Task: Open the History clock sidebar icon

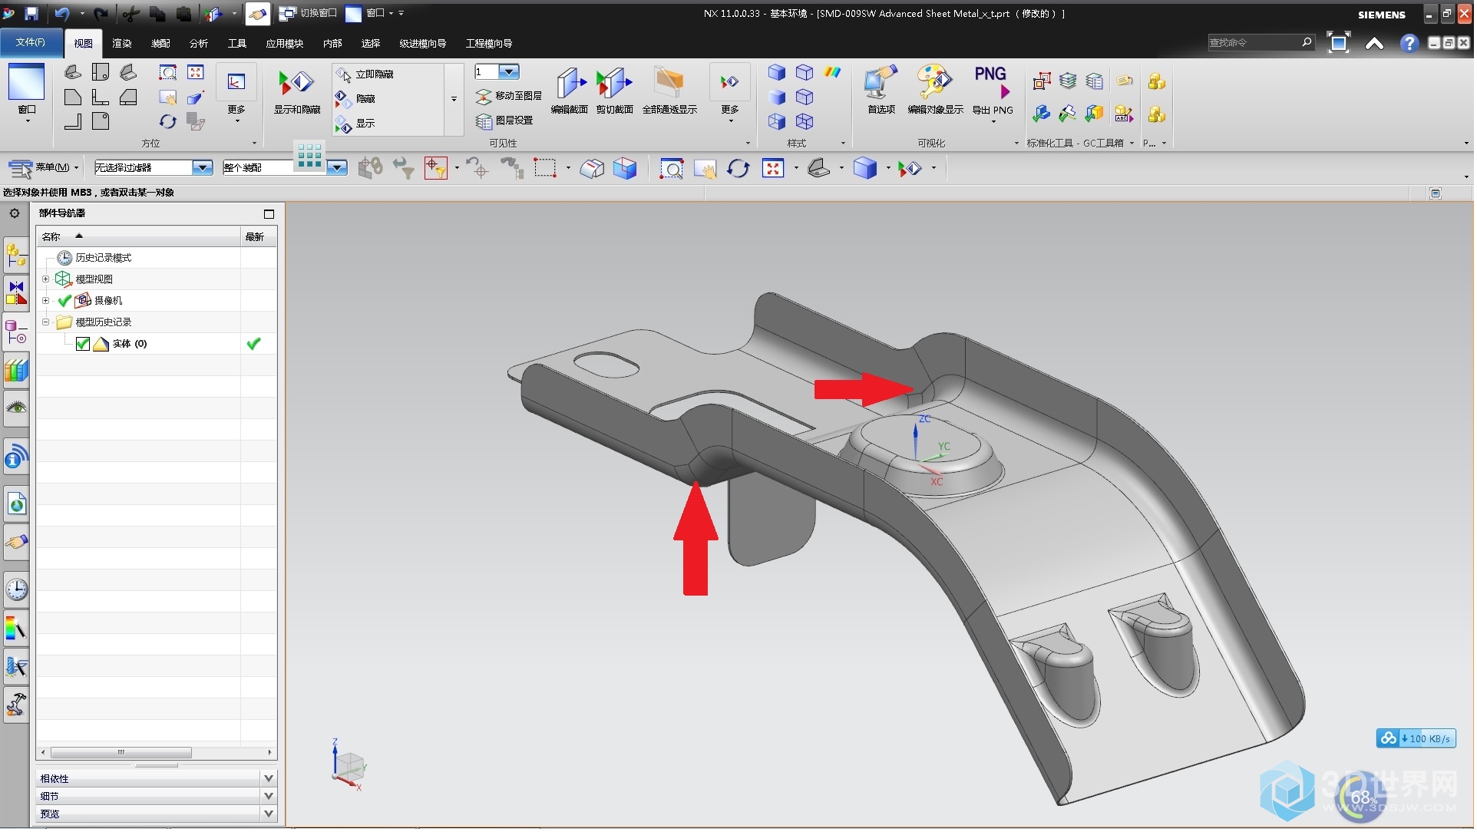Action: pos(15,589)
